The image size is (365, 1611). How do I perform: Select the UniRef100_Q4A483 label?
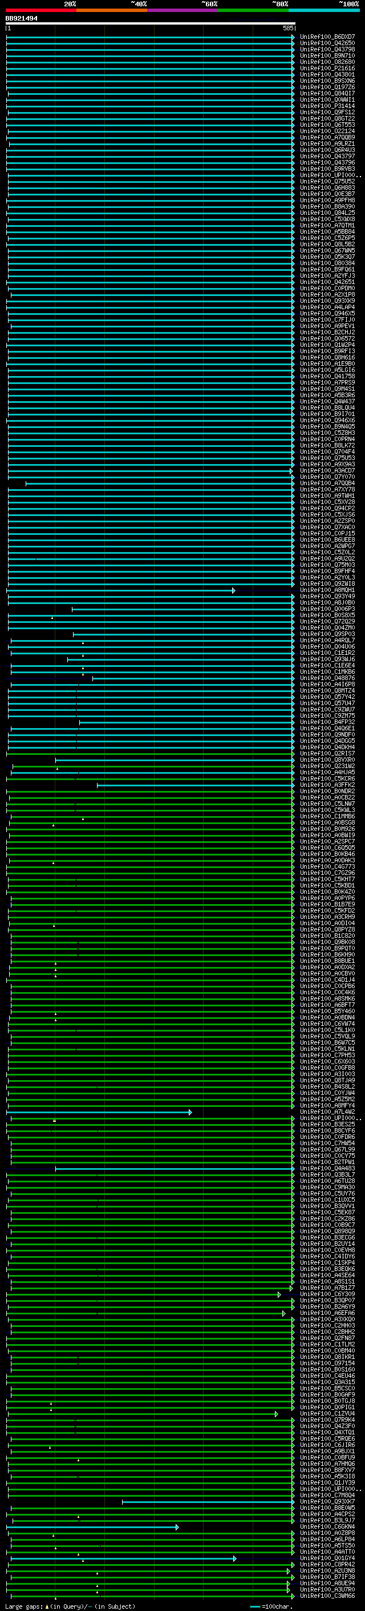coord(327,1169)
